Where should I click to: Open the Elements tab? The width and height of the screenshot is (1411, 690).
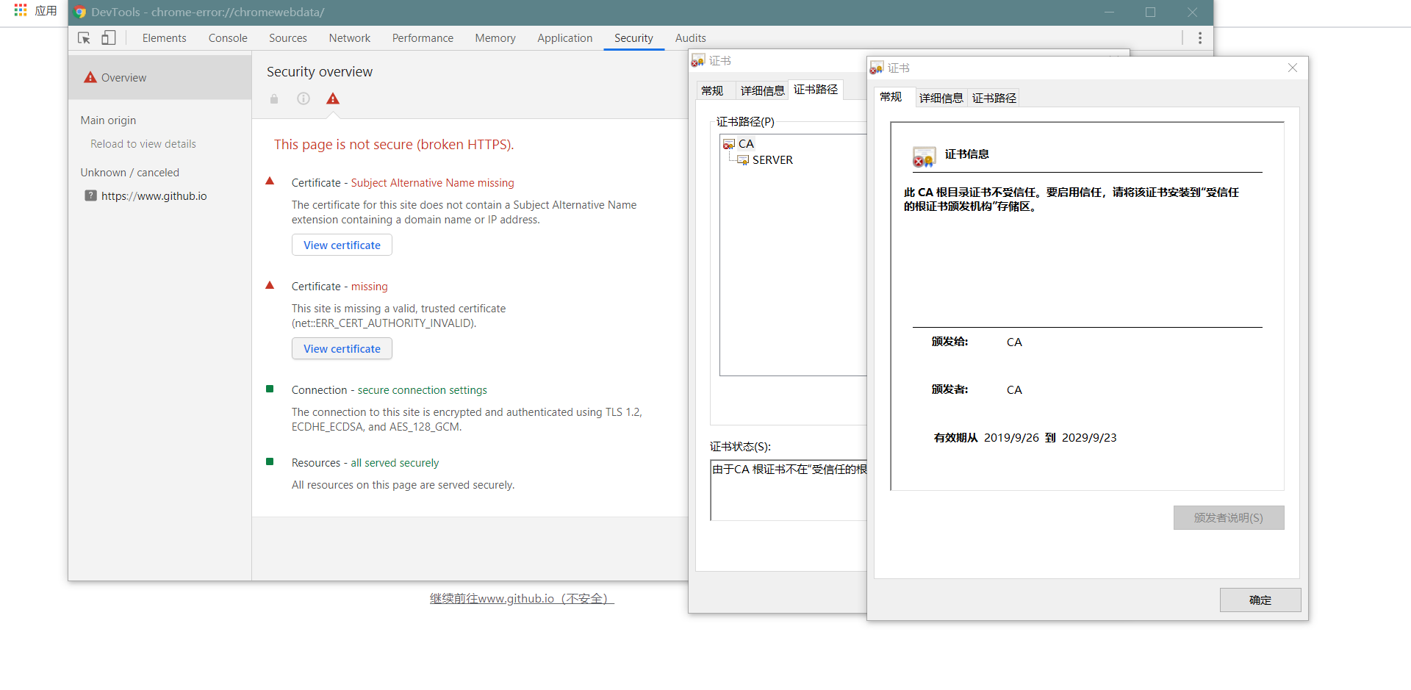164,38
